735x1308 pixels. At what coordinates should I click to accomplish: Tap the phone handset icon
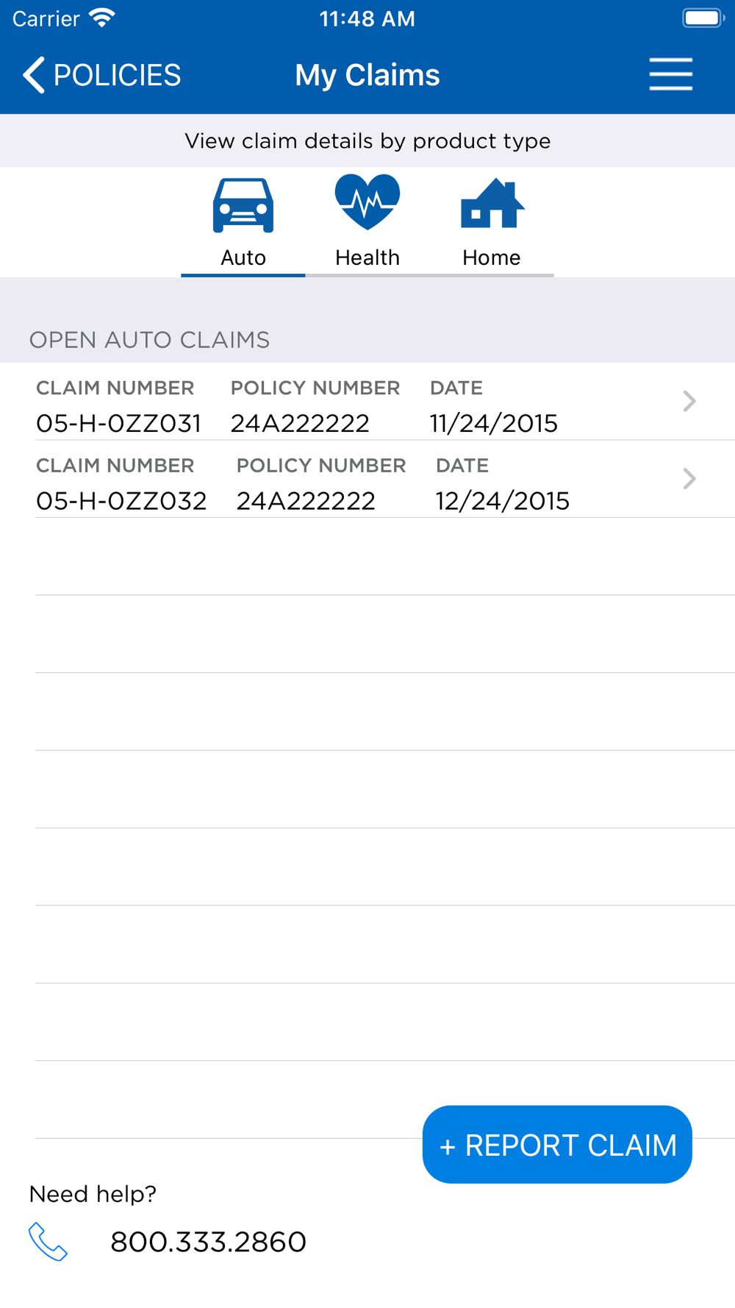pyautogui.click(x=48, y=1242)
